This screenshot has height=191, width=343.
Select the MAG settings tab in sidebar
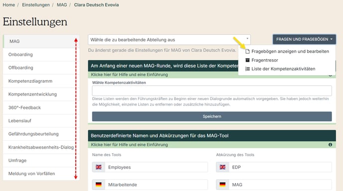(x=41, y=41)
